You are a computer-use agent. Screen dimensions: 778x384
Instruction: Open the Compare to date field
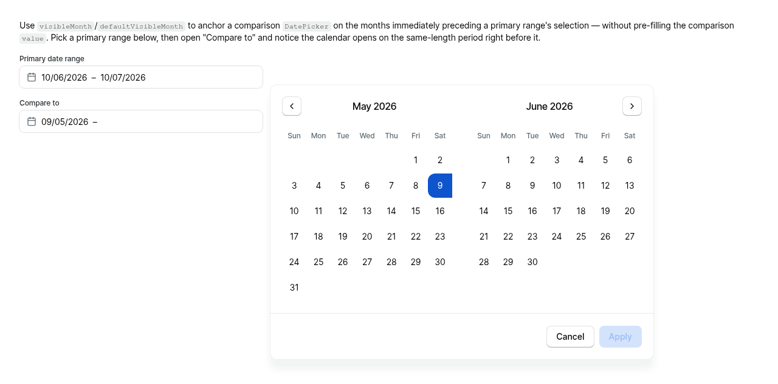(x=141, y=121)
